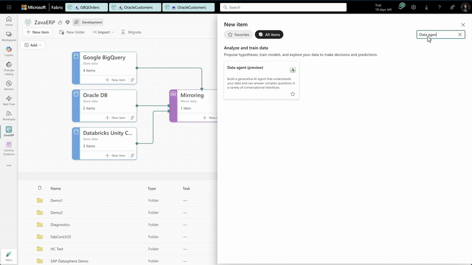Image resolution: width=472 pixels, height=265 pixels.
Task: Open the settings gear in the header
Action: click(414, 7)
